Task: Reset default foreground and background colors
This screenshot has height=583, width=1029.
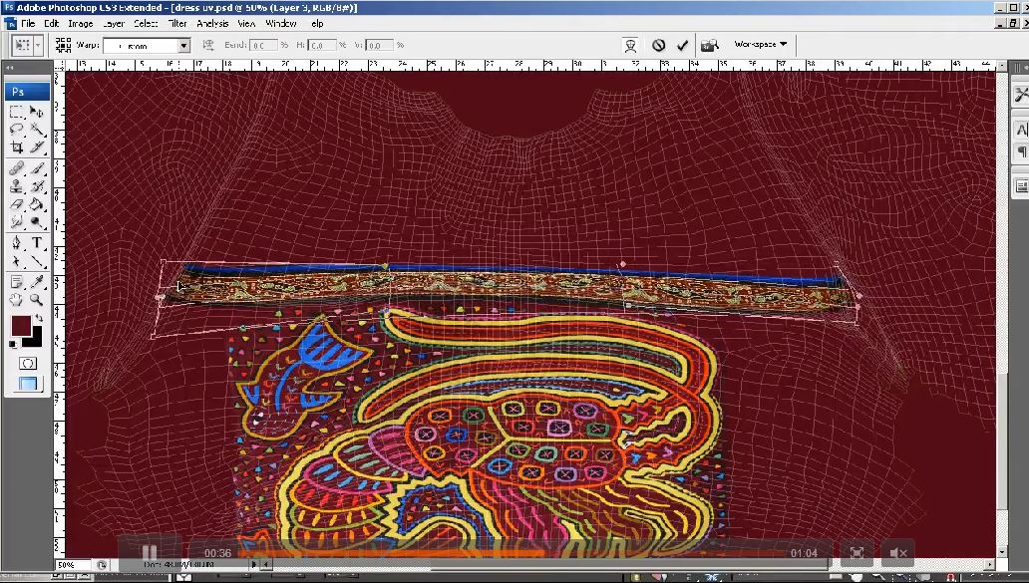Action: [13, 344]
